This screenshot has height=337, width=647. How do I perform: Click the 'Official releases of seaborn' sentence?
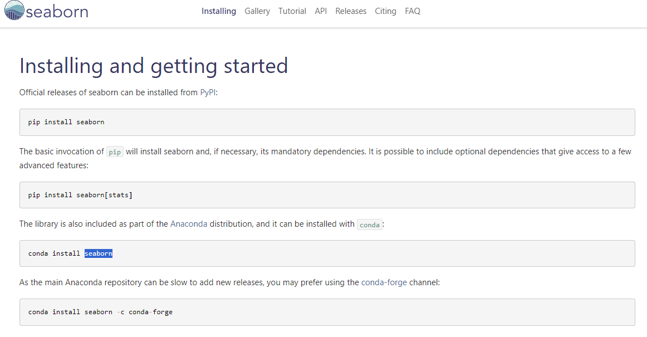click(x=119, y=92)
